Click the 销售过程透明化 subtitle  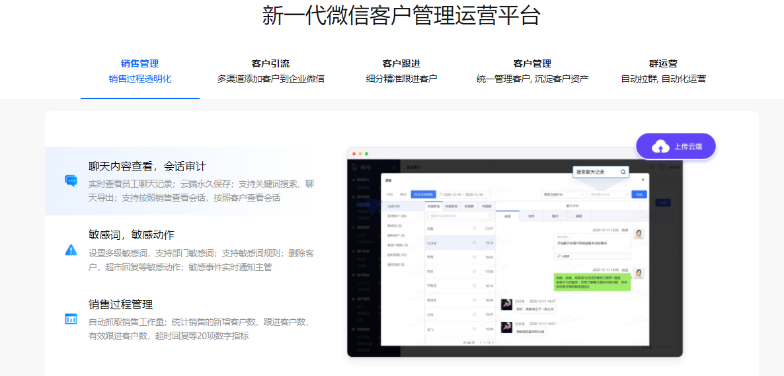(x=140, y=79)
